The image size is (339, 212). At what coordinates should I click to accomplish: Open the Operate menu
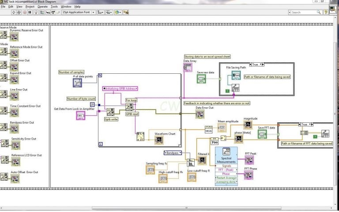click(x=42, y=7)
